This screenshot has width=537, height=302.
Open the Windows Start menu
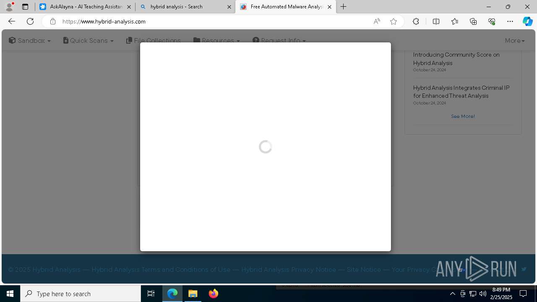(x=10, y=294)
